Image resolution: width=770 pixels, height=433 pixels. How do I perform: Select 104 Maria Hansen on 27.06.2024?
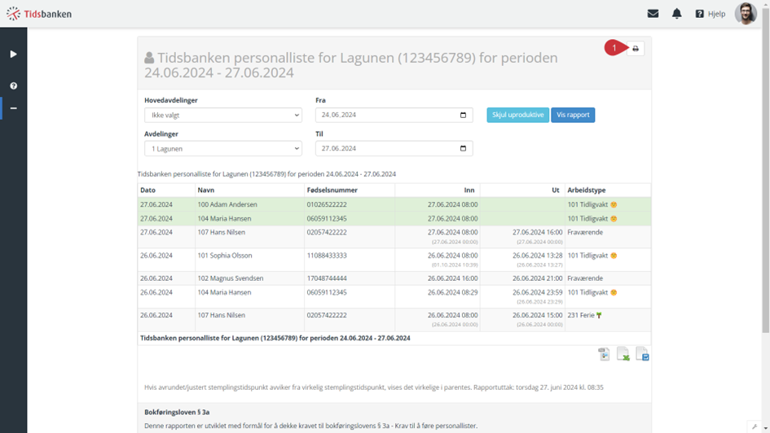[x=394, y=219]
